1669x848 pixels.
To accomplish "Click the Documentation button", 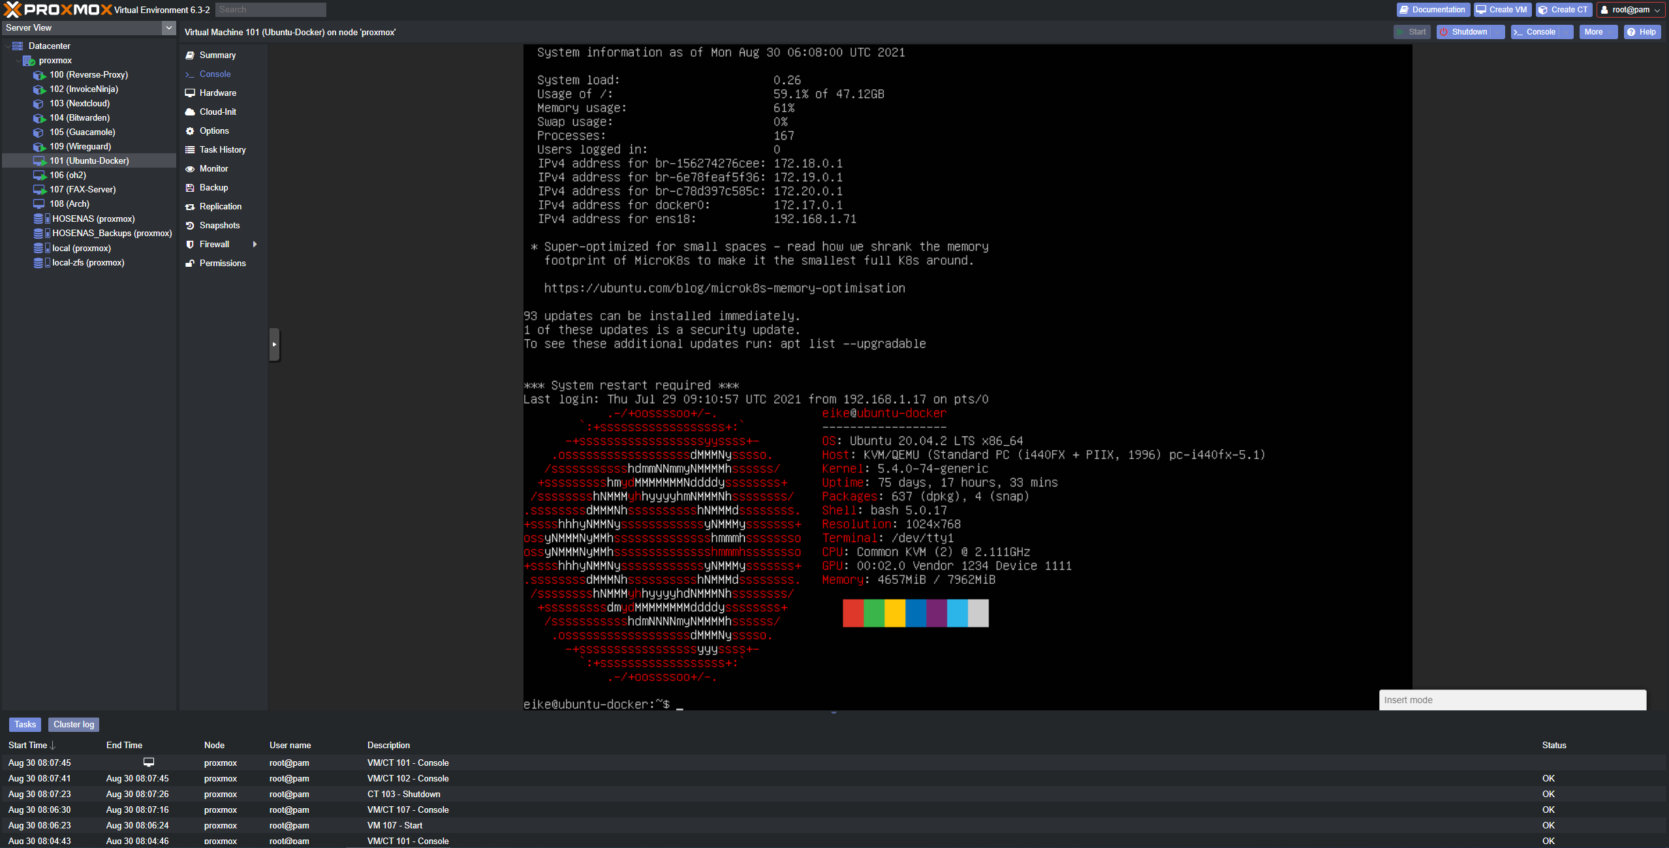I will [1433, 10].
